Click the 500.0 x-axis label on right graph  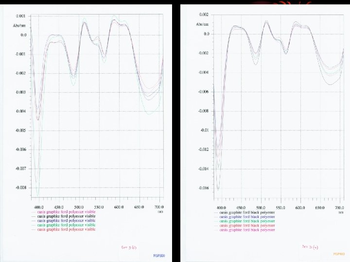coord(261,208)
